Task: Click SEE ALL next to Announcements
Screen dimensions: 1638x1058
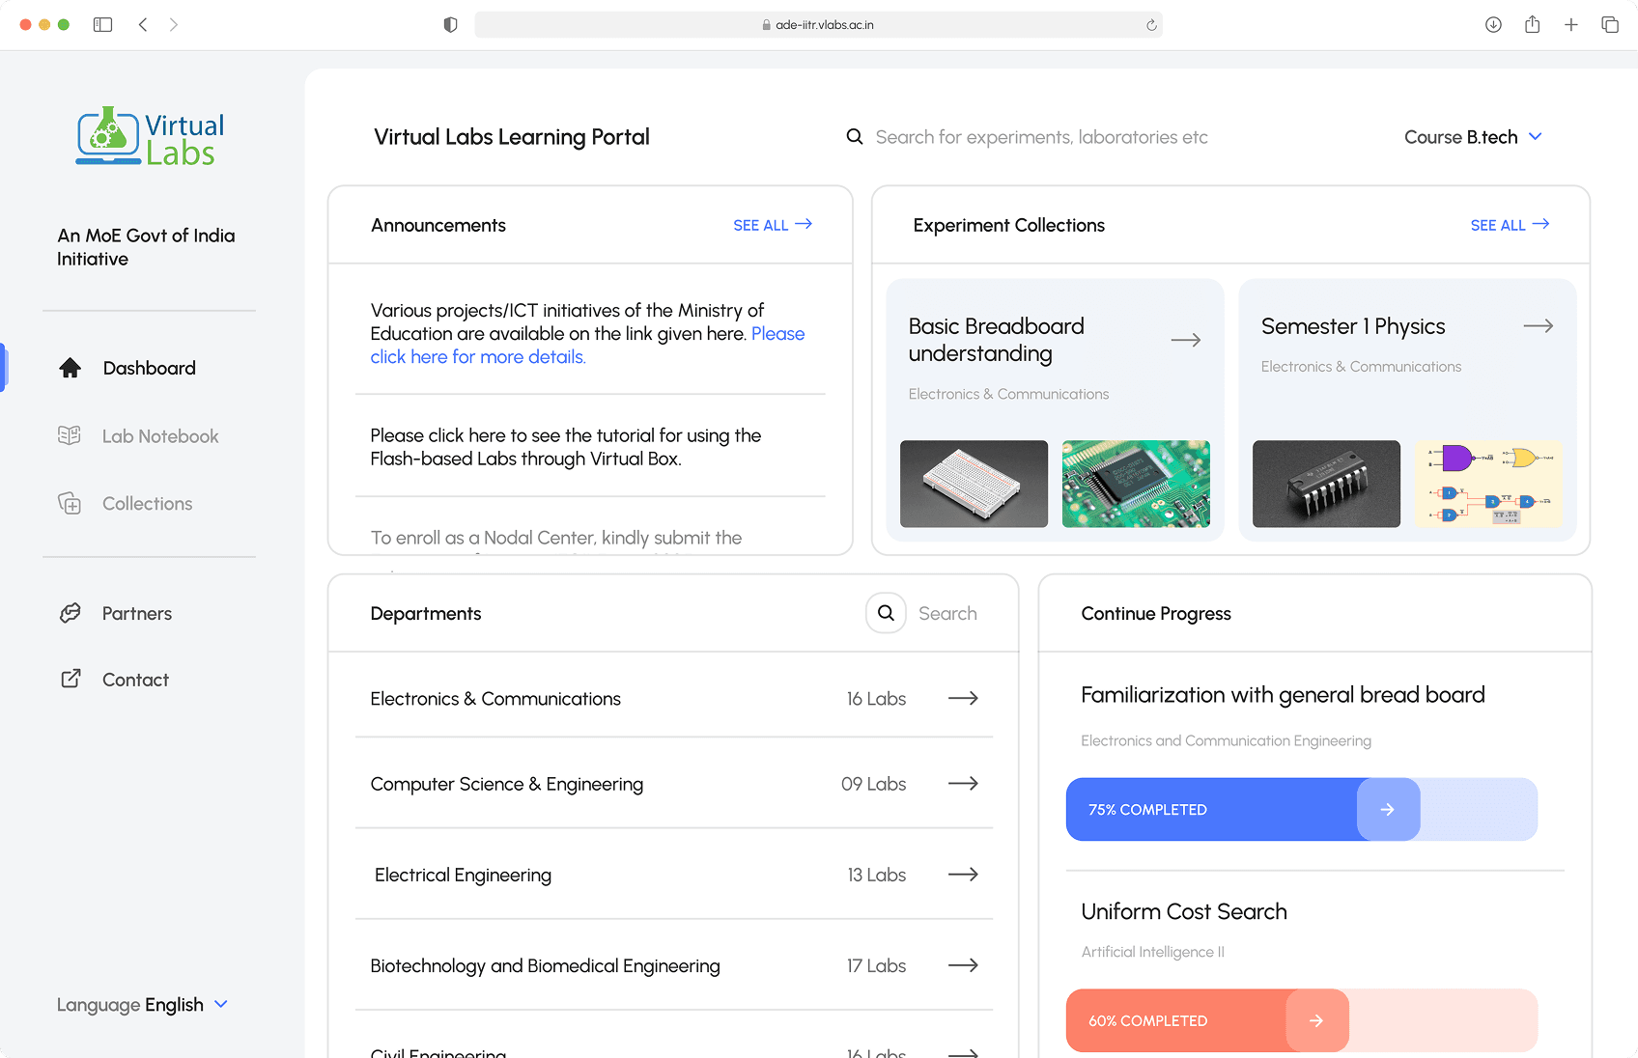Action: pos(772,224)
